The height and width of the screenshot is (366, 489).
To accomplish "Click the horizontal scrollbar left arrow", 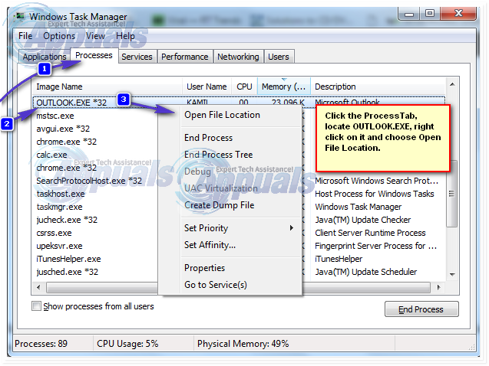I will 38,287.
